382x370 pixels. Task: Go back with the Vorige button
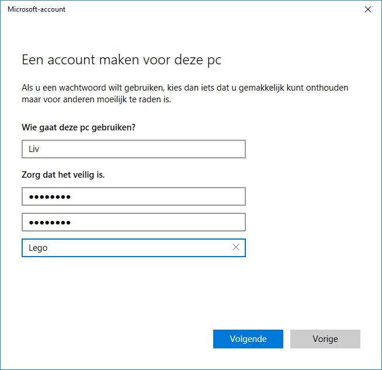[325, 339]
